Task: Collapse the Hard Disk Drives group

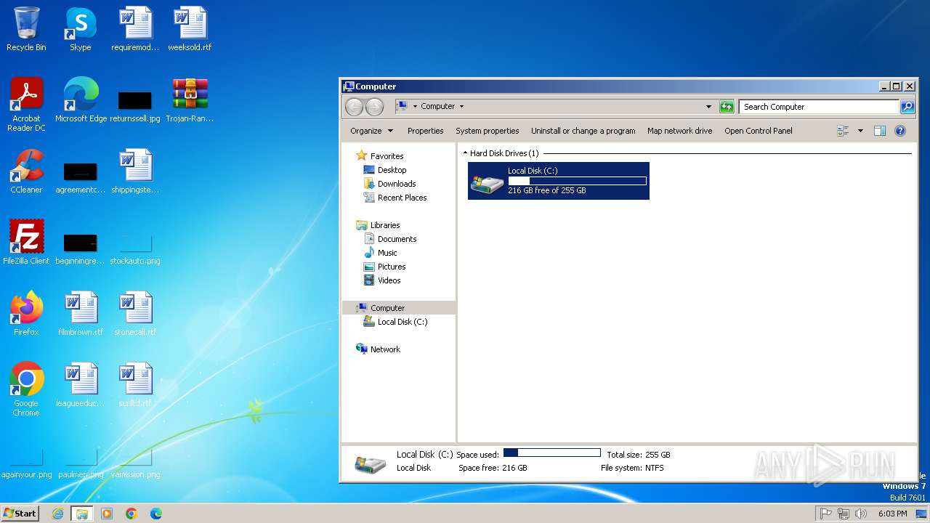Action: coord(465,153)
